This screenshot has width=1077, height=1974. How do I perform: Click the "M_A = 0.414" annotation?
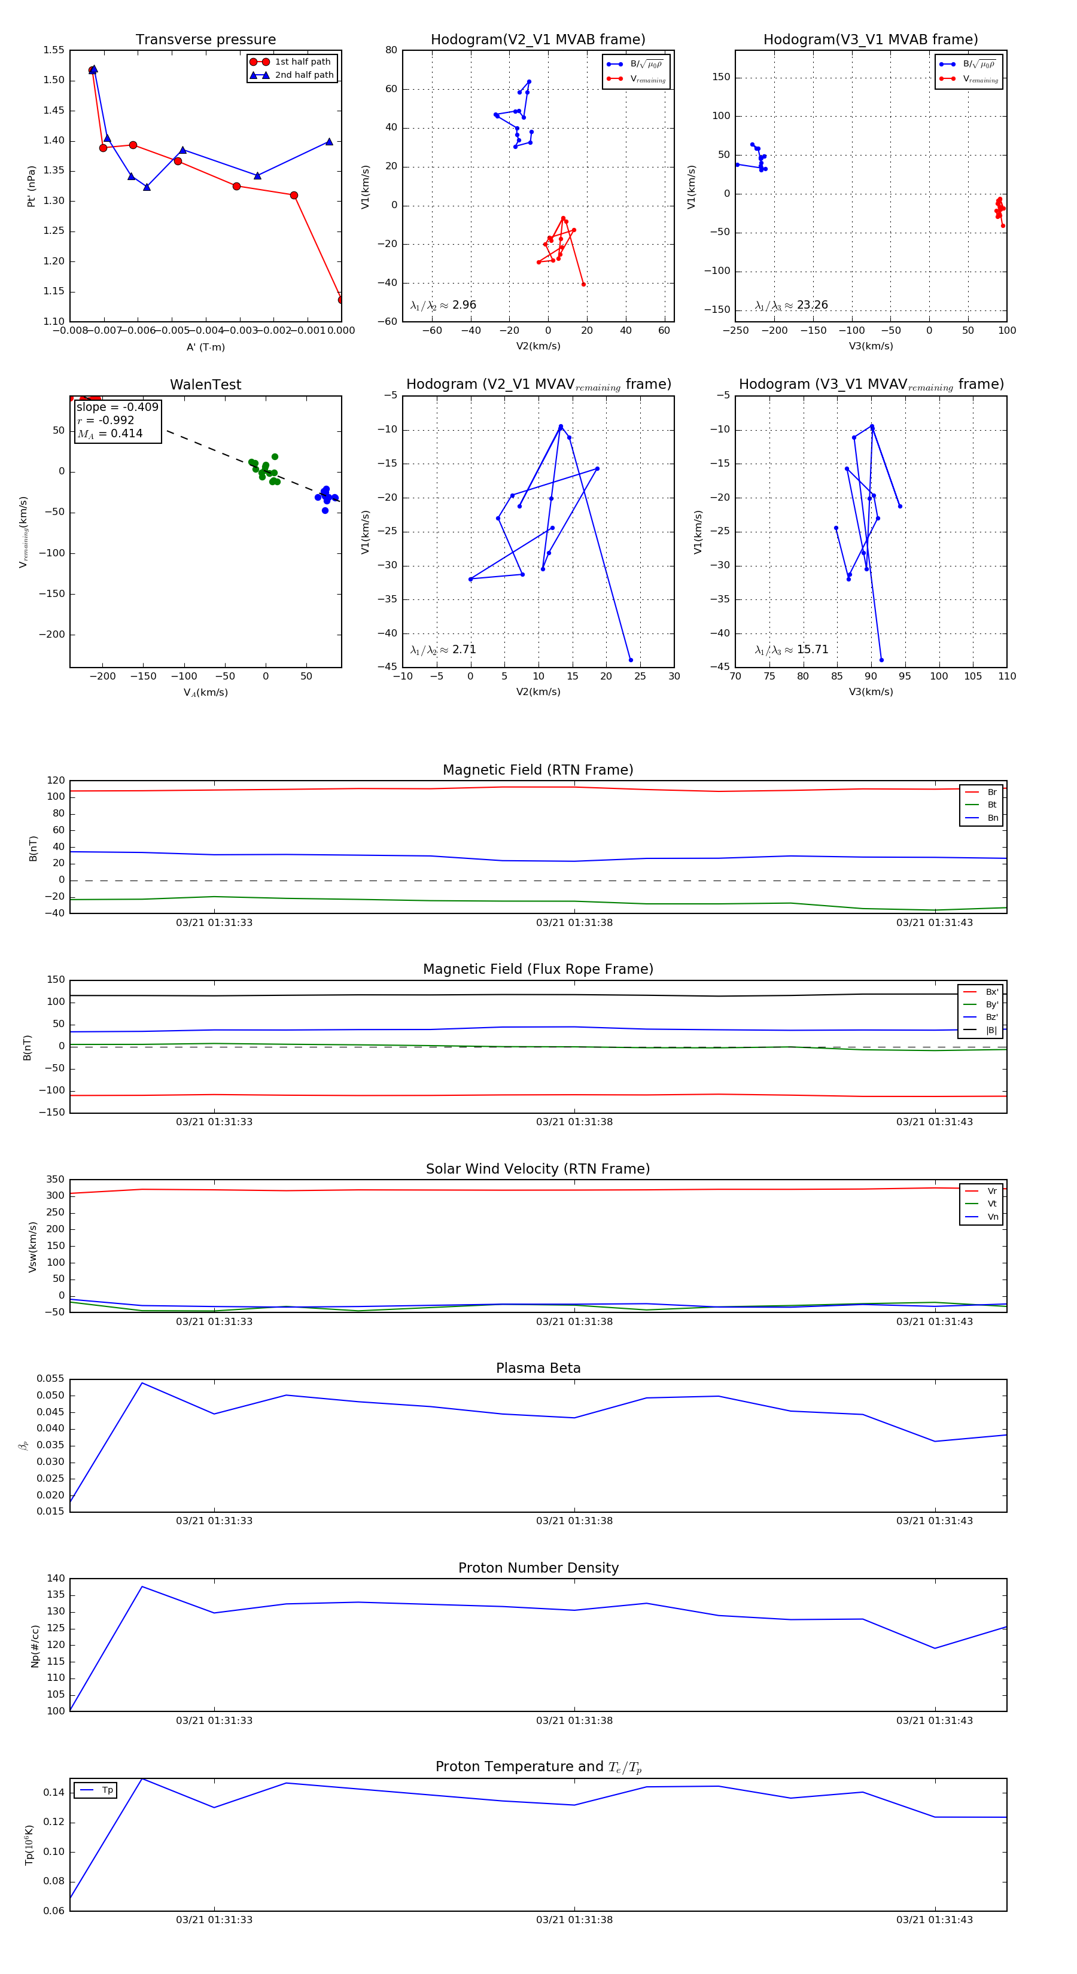(x=109, y=434)
